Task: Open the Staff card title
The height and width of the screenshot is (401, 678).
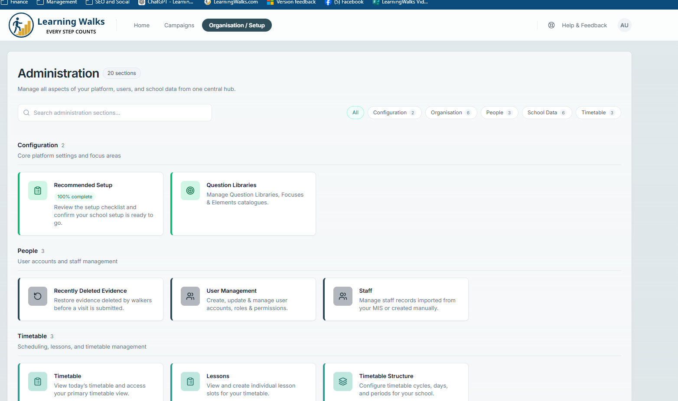Action: tap(365, 291)
